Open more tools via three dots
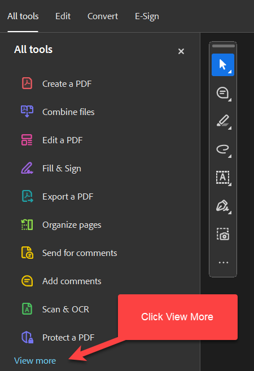The width and height of the screenshot is (254, 371). pos(223,262)
